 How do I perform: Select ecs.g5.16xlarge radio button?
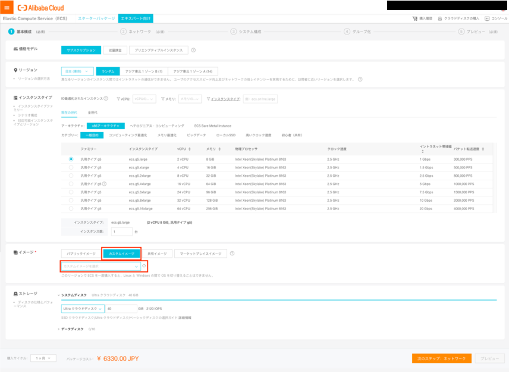click(71, 208)
